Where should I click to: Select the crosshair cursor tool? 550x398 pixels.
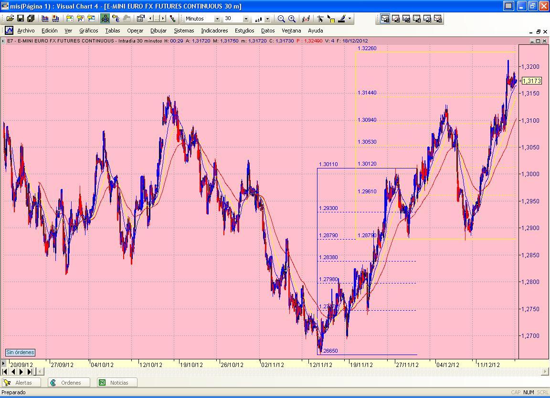[320, 19]
